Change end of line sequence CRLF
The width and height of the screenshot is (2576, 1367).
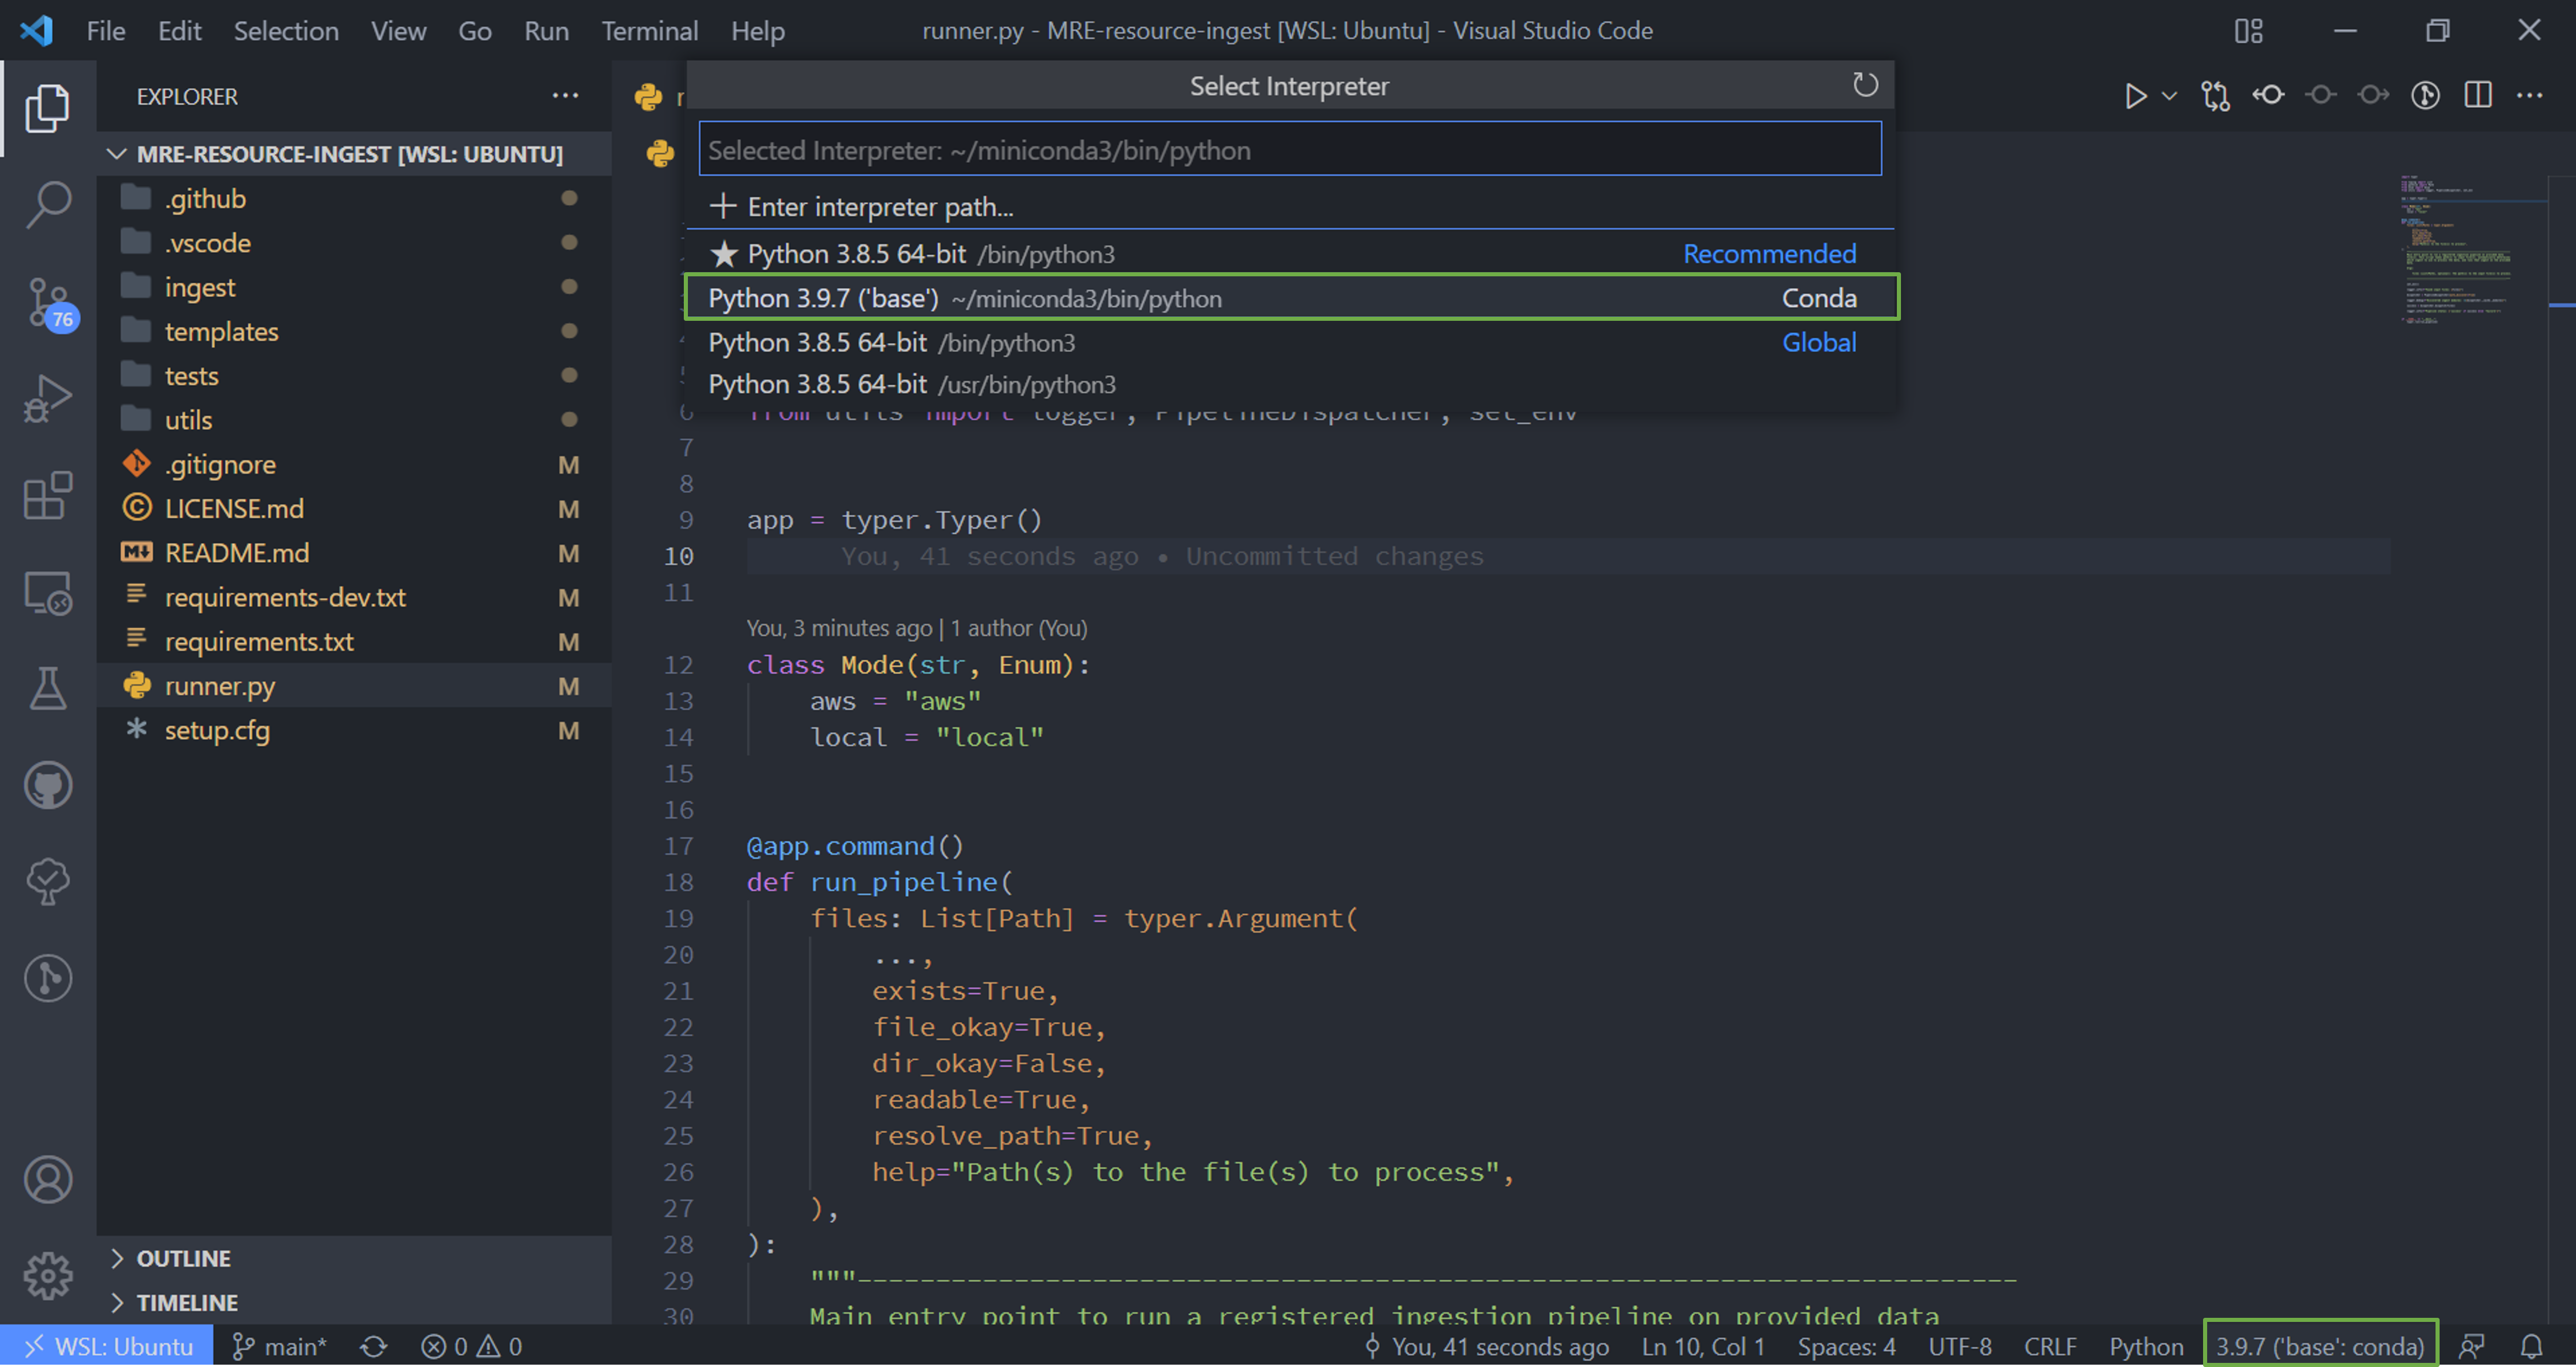[x=2050, y=1347]
